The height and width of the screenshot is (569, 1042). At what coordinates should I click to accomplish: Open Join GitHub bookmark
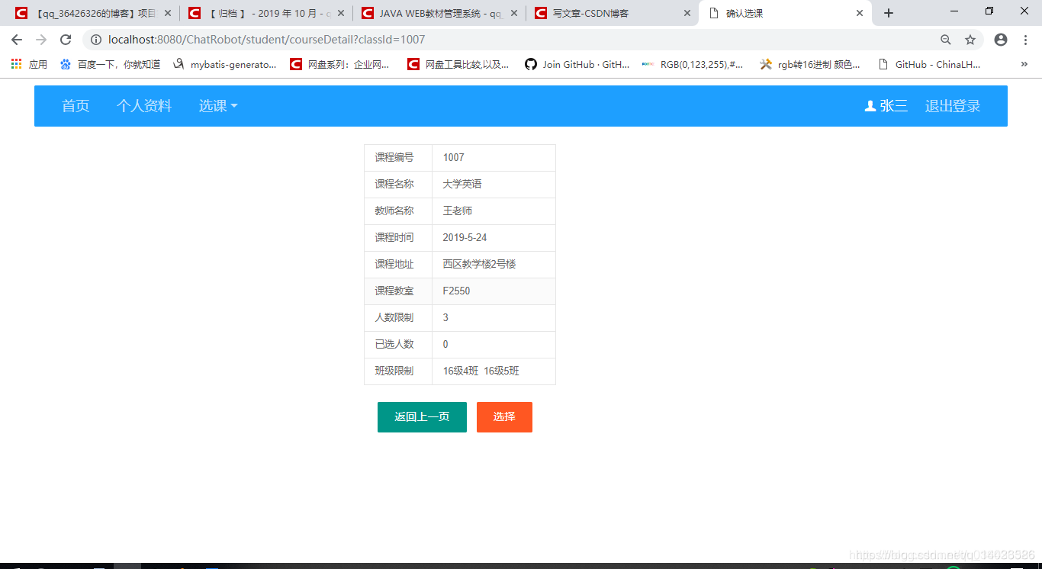point(577,65)
